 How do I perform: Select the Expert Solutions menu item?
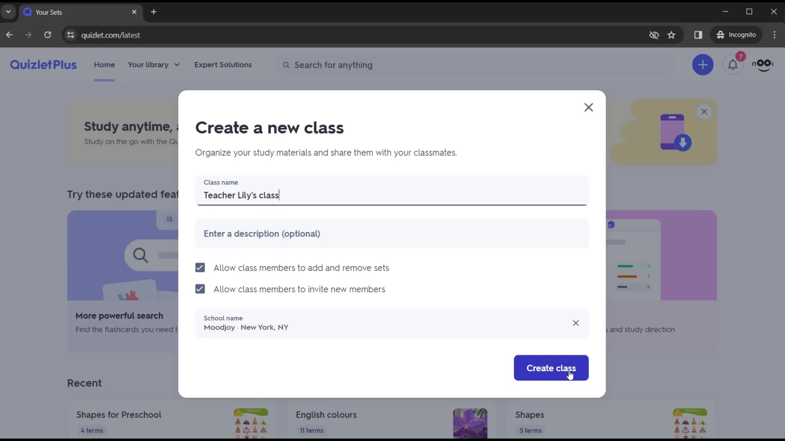pos(223,65)
